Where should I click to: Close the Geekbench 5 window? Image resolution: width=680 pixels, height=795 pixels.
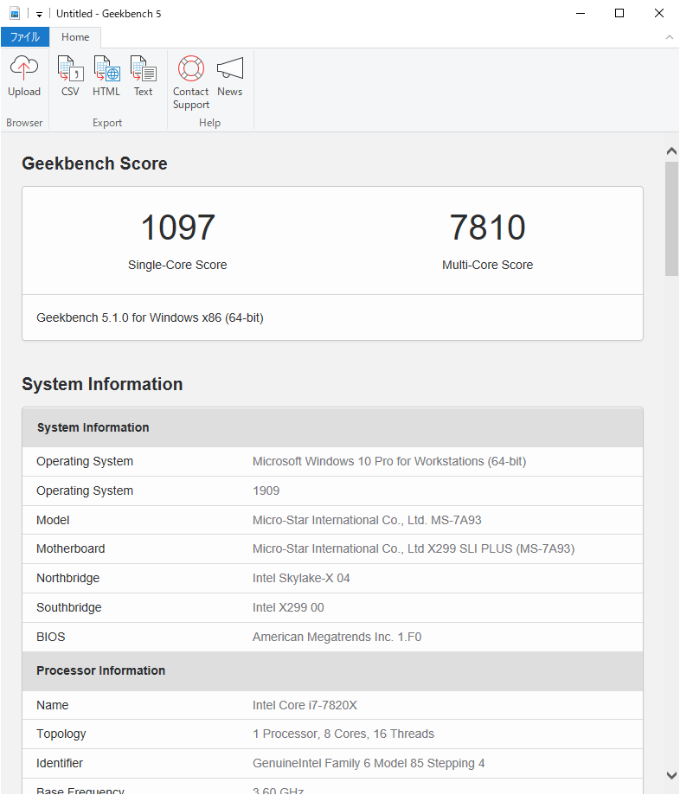point(658,13)
